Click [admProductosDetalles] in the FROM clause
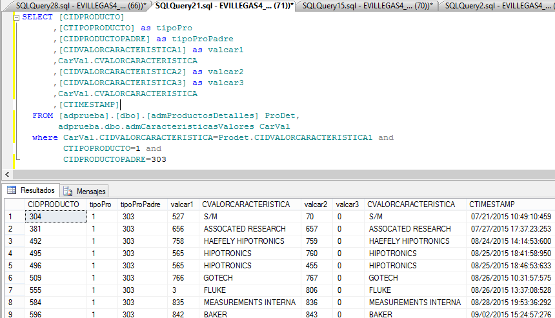Viewport: 555px width, 318px height. pos(203,115)
